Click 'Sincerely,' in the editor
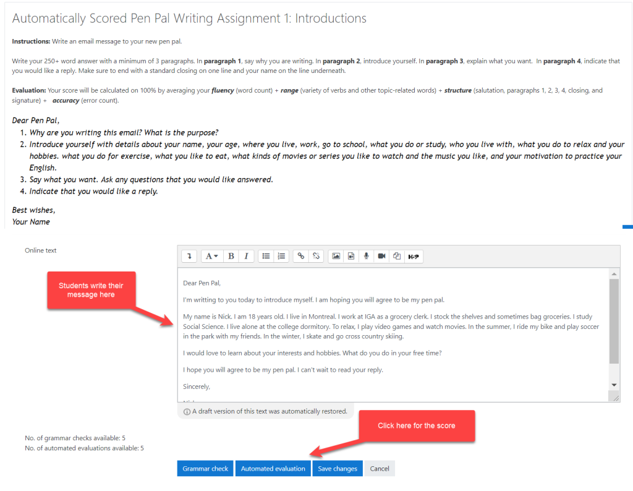 point(197,387)
